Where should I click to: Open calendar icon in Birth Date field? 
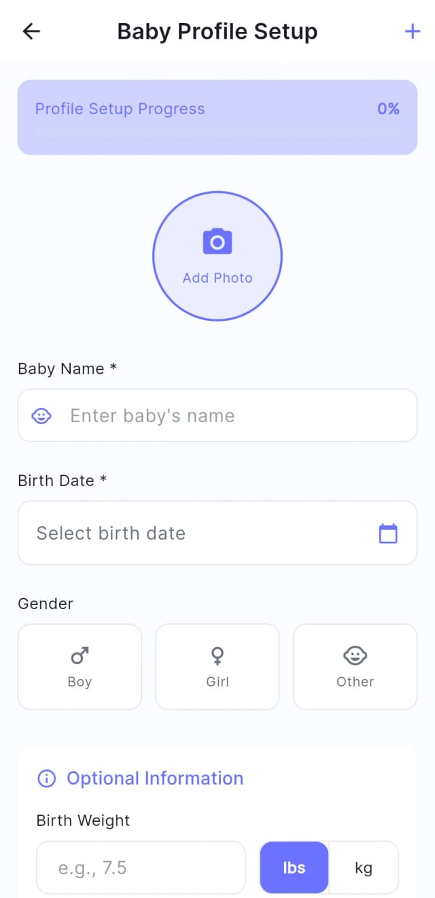pos(388,534)
